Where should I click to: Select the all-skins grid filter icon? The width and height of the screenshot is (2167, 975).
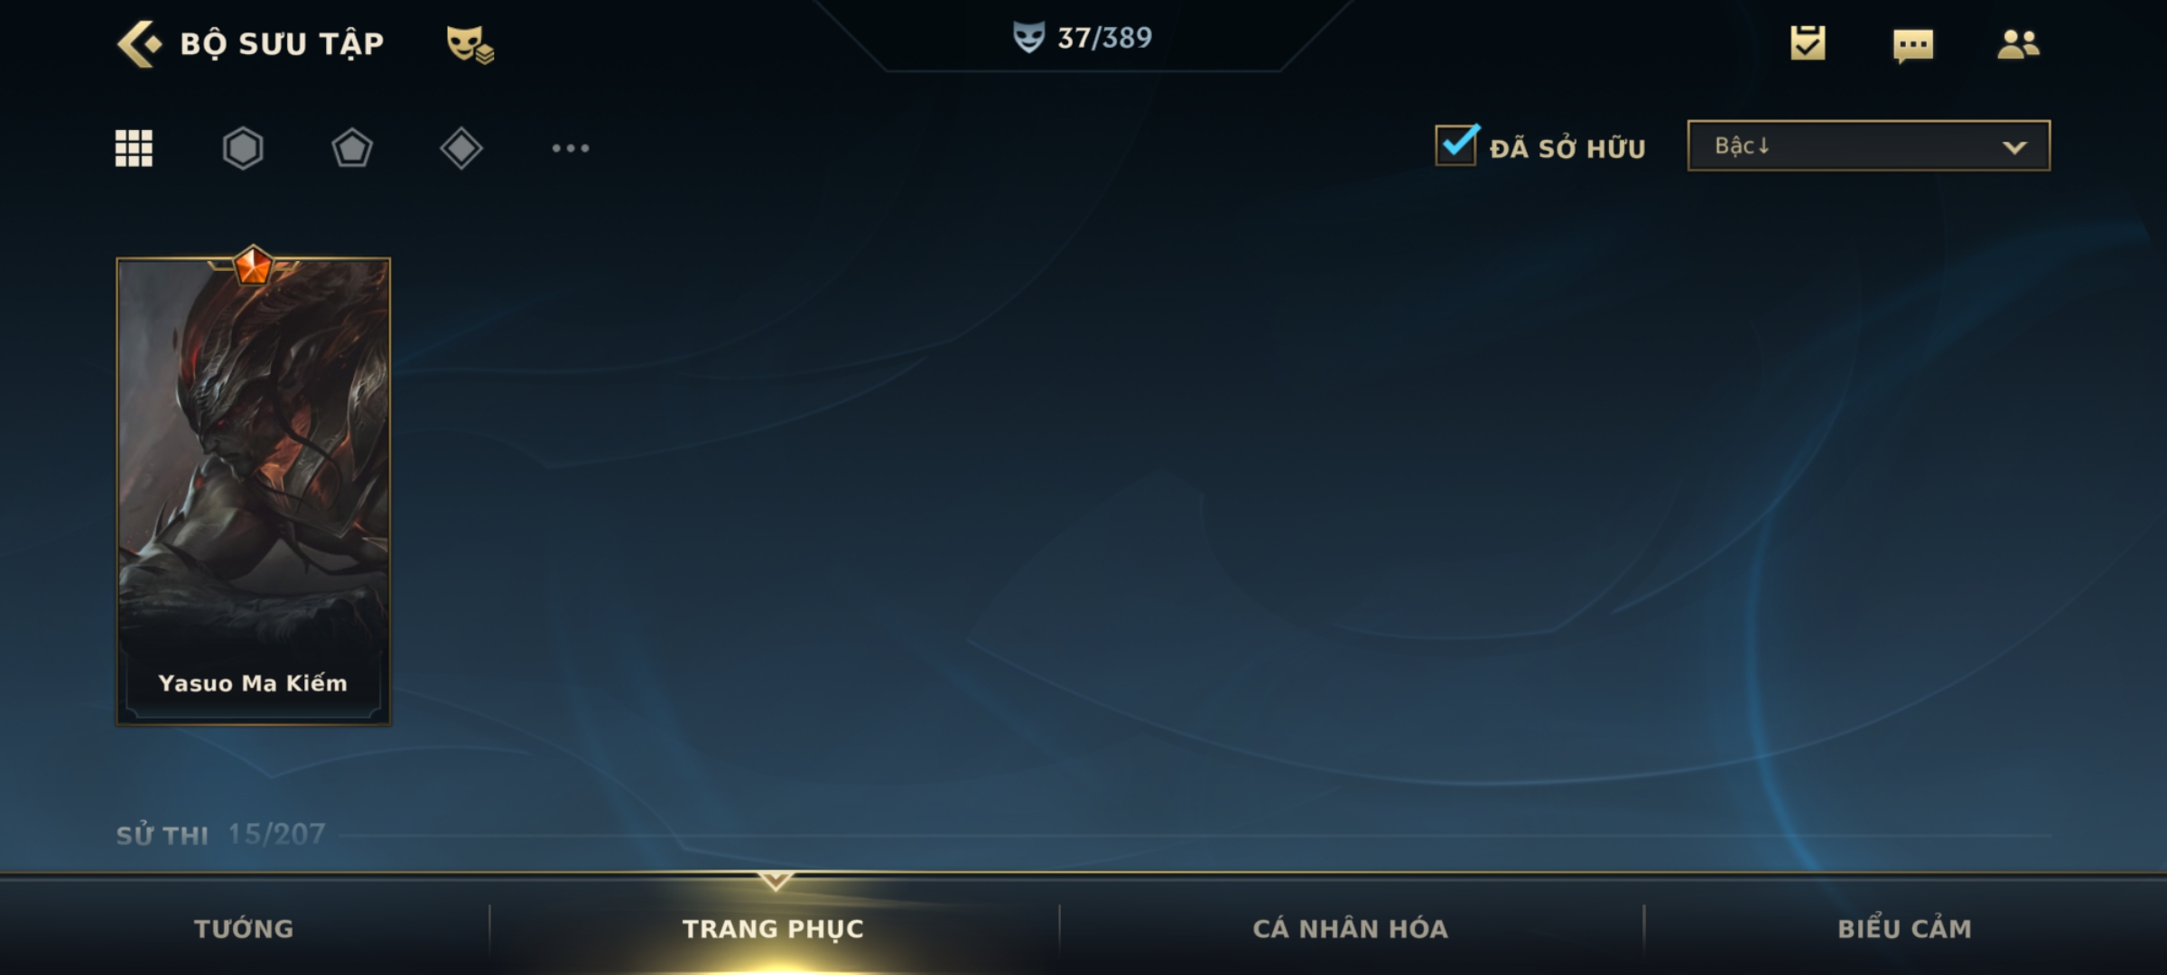(x=134, y=148)
